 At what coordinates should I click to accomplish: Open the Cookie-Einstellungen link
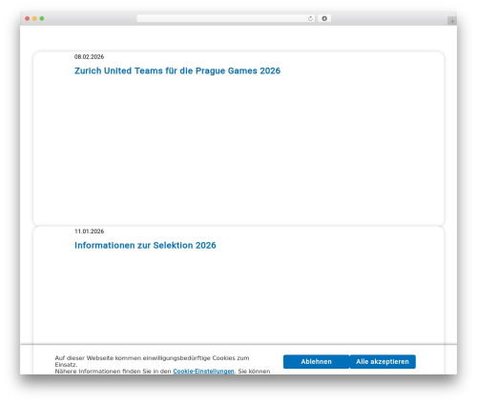203,371
